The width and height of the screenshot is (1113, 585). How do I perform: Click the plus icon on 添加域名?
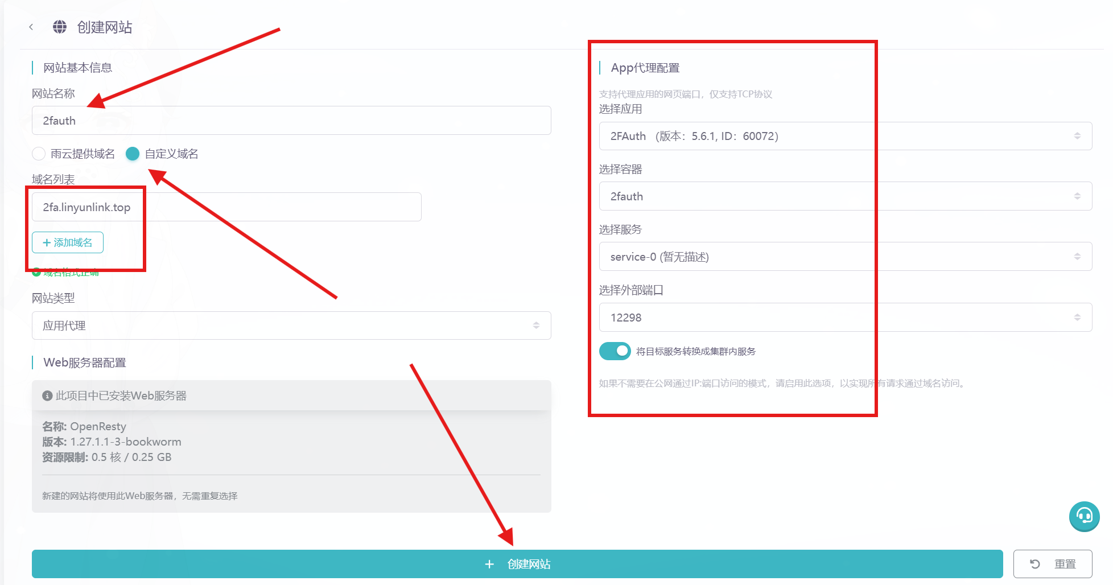tap(47, 242)
